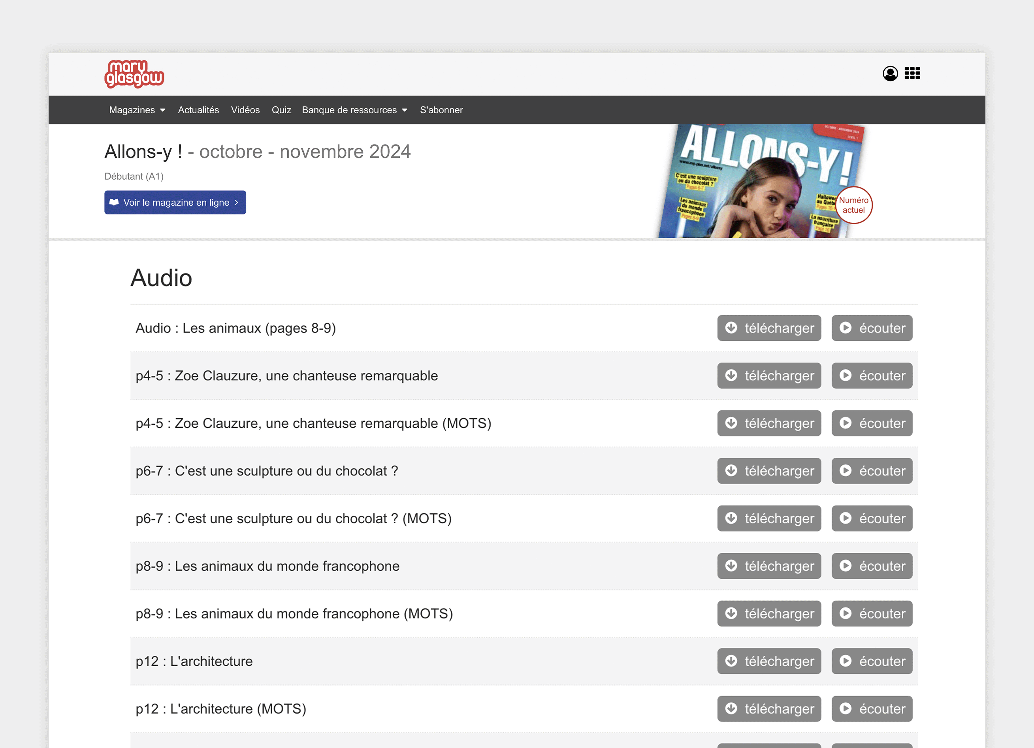Download animaux du monde francophone (MOTS)

tap(768, 614)
